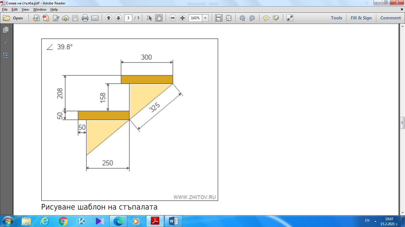
Task: Select the highlight text tool
Action: click(x=276, y=18)
